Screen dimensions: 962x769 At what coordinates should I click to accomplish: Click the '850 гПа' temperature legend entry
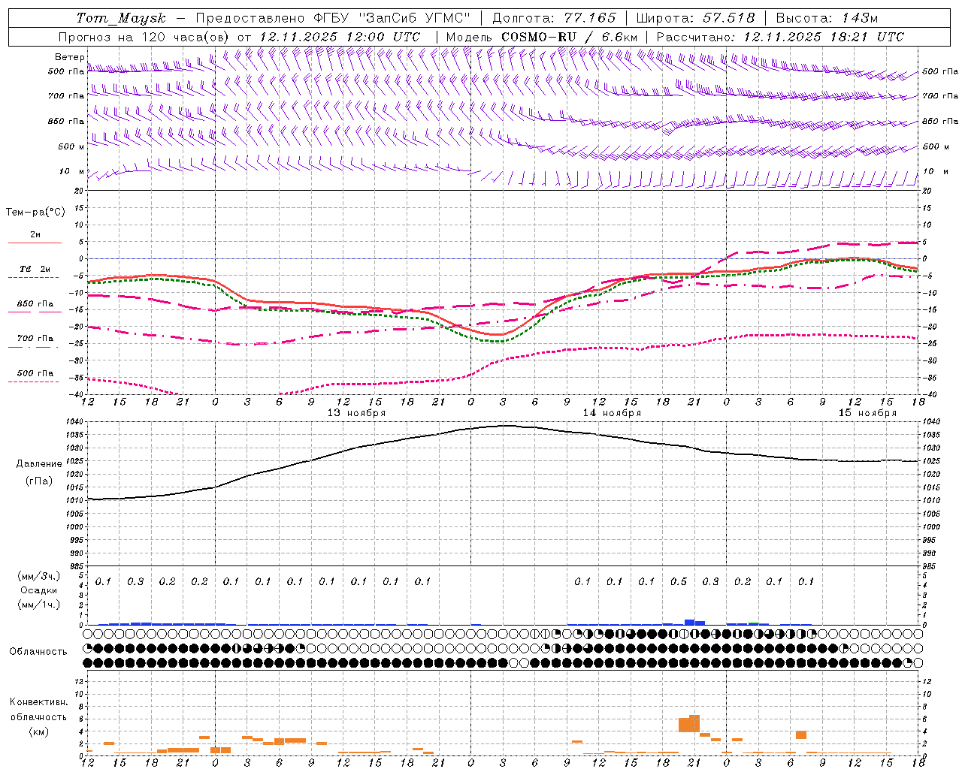[35, 304]
